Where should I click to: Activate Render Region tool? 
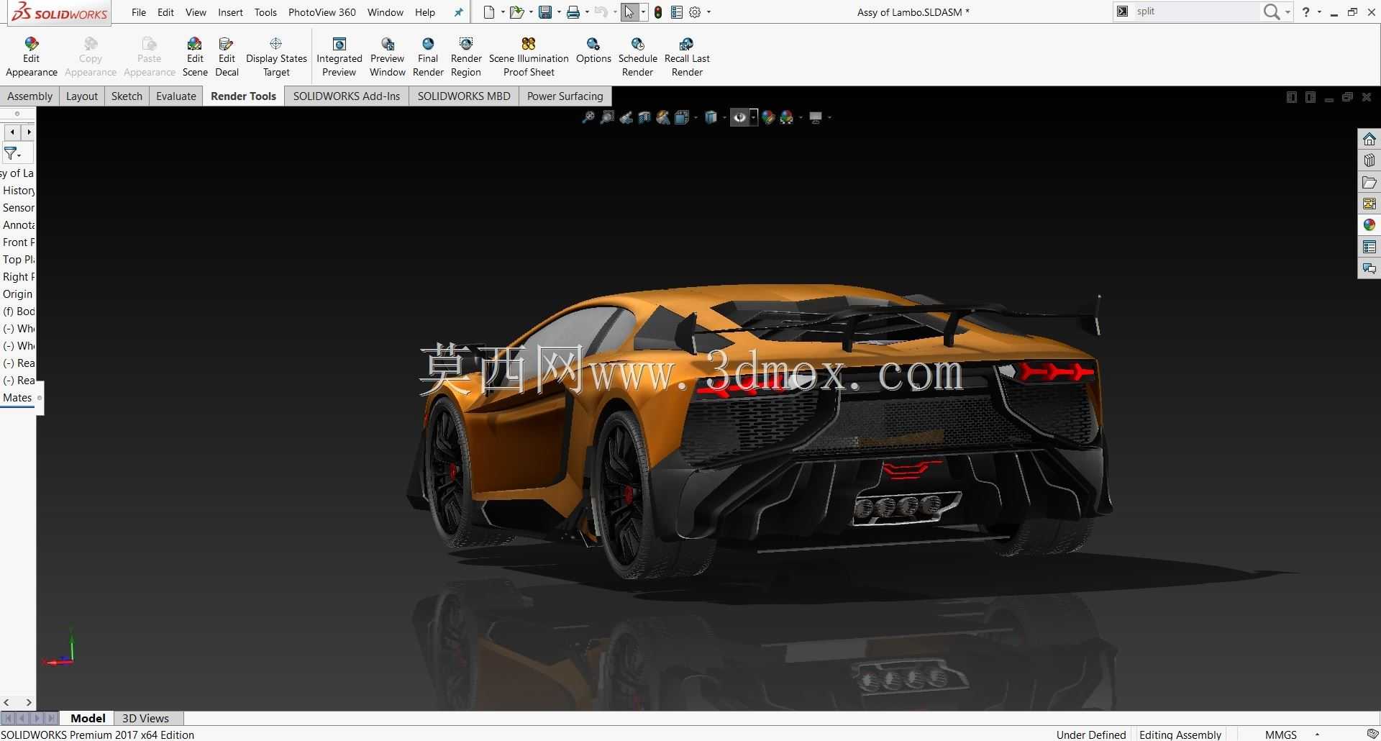466,57
